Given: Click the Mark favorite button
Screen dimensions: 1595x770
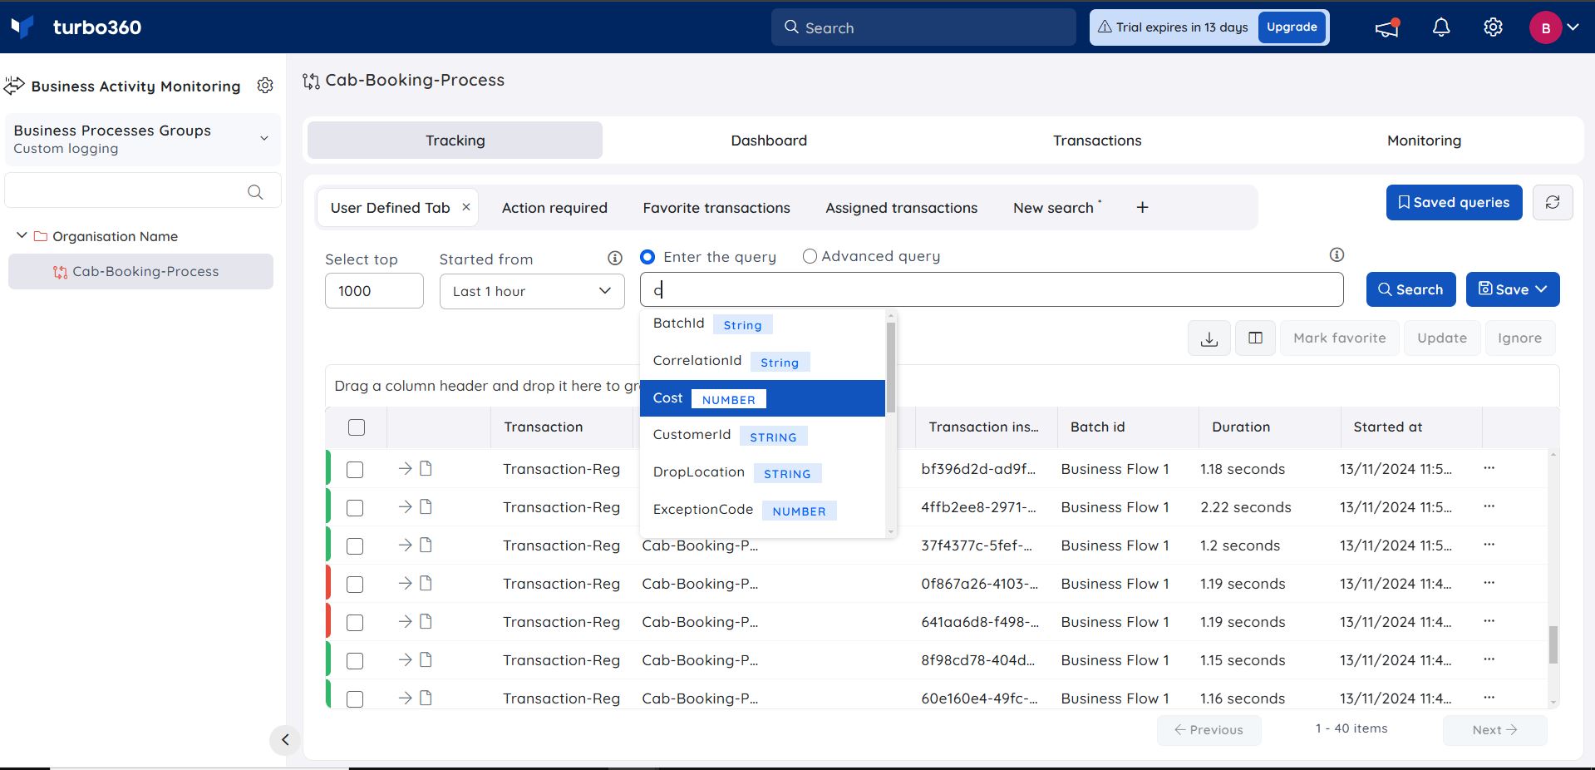Looking at the screenshot, I should [1339, 338].
